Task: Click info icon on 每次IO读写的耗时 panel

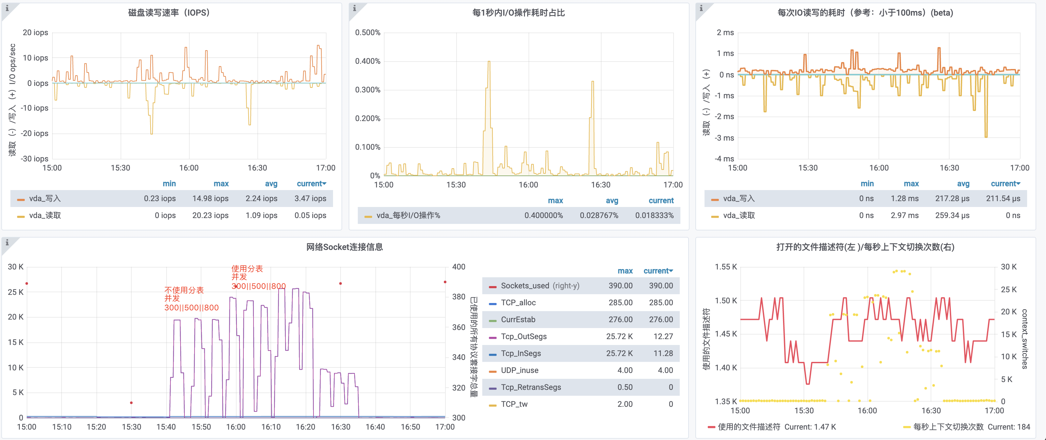Action: 701,8
